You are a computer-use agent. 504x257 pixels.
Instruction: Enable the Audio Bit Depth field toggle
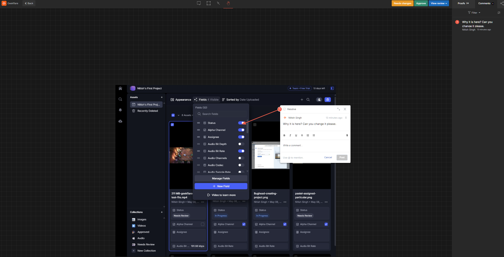pos(241,144)
